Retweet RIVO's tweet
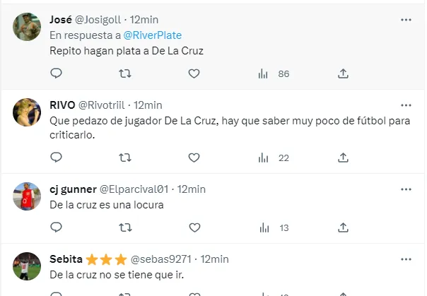 pos(124,158)
